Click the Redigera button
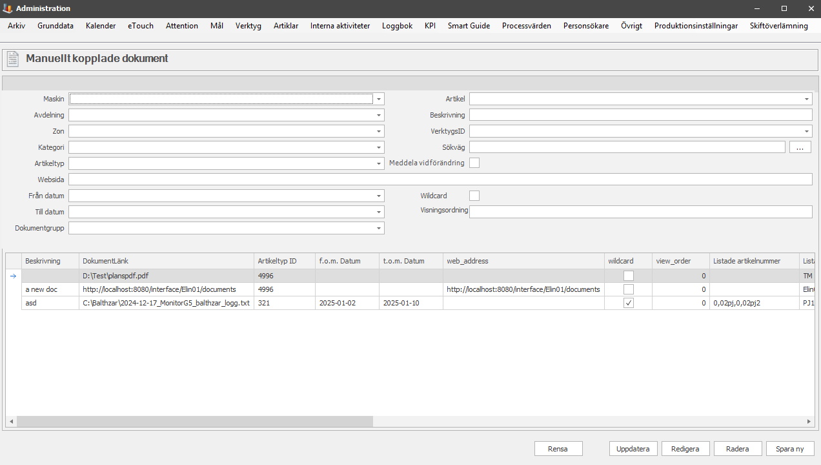Viewport: 821px width, 465px height. point(685,449)
